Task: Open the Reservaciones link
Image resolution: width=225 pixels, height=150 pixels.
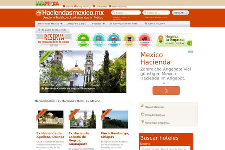Action: click(119, 6)
